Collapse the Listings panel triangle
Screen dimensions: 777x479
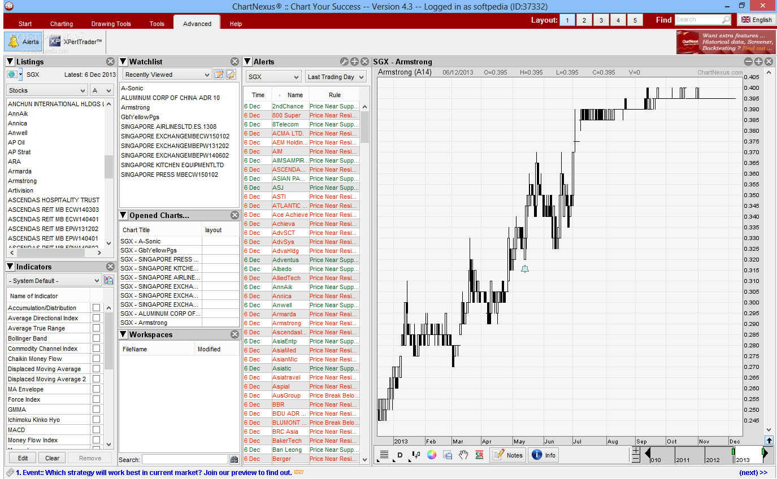pos(10,62)
